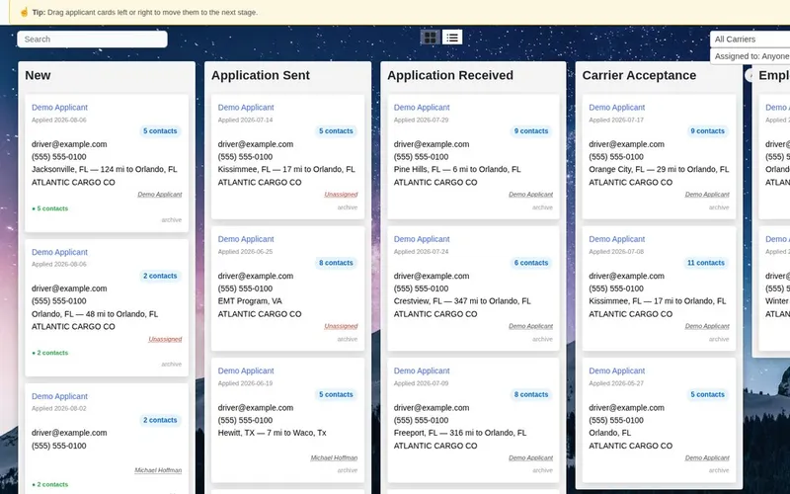790x494 pixels.
Task: Click 5 contacts badge on 2026-05-27 card
Action: (x=707, y=394)
